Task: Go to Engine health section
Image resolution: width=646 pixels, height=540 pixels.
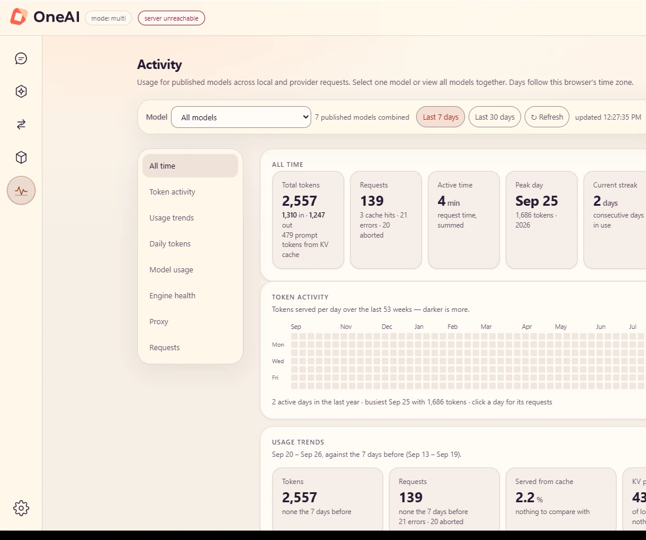Action: 190,295
